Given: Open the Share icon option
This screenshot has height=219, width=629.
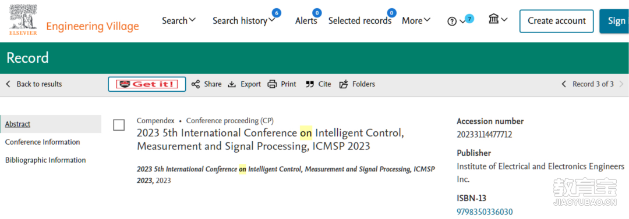Looking at the screenshot, I should click(x=195, y=84).
